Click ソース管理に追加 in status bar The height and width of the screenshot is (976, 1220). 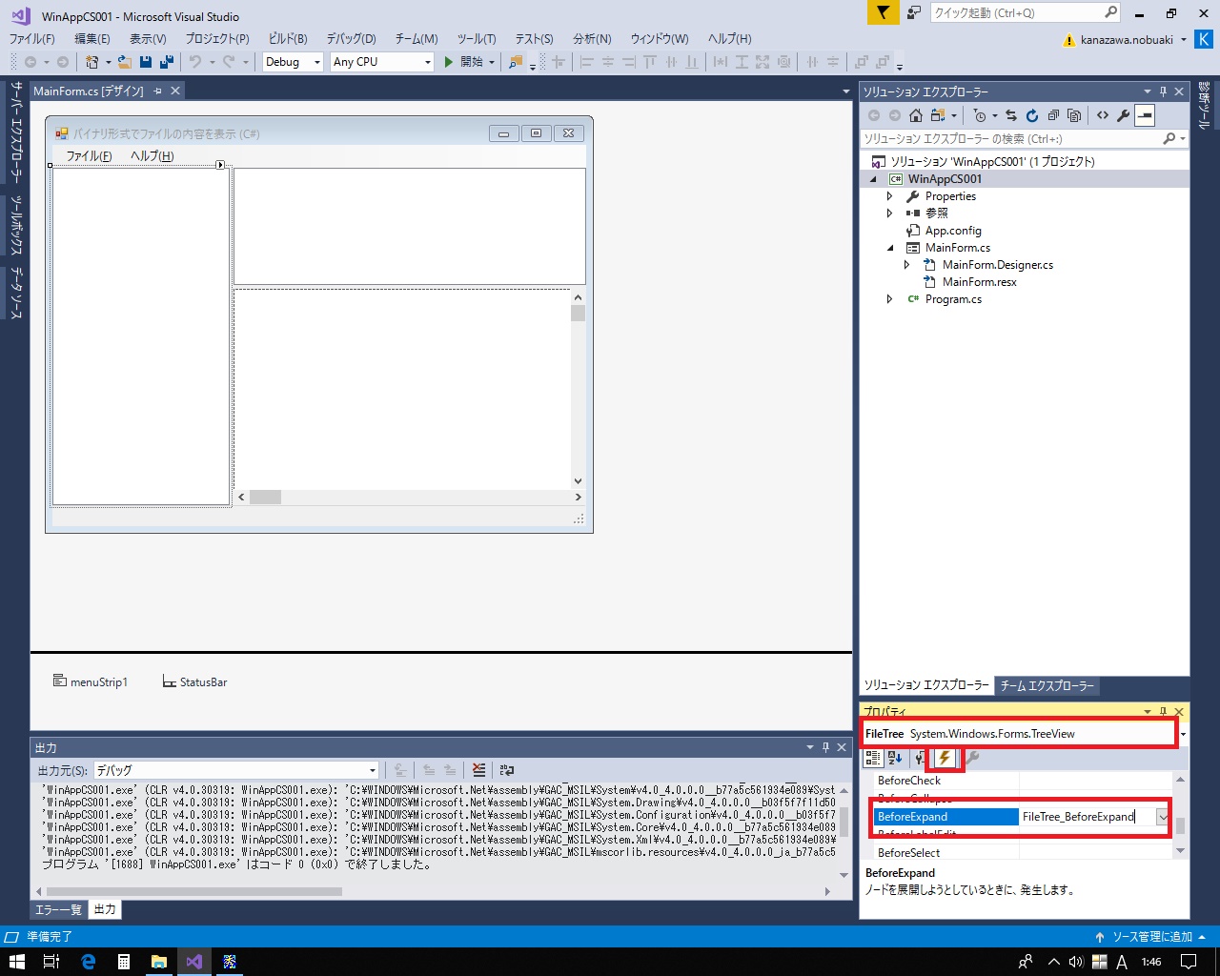(x=1150, y=937)
